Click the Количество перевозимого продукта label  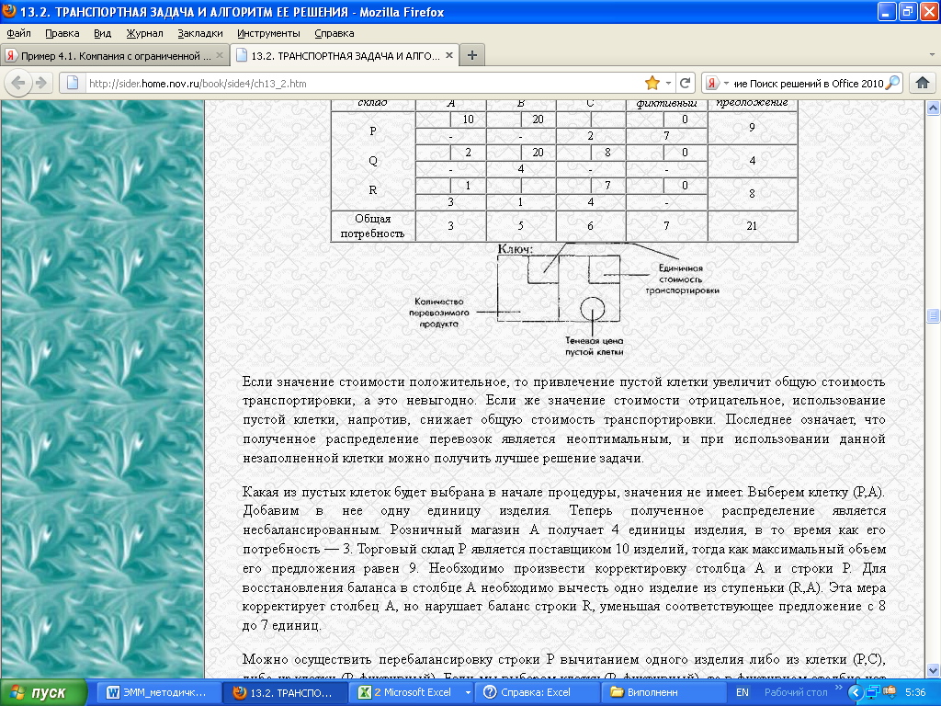tap(438, 313)
